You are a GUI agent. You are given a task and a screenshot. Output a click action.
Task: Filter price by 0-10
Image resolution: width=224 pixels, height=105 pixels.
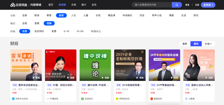(x=66, y=31)
